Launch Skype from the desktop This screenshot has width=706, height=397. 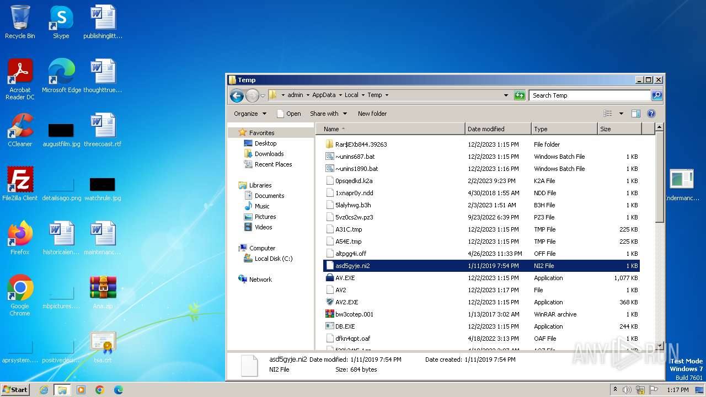(x=61, y=22)
